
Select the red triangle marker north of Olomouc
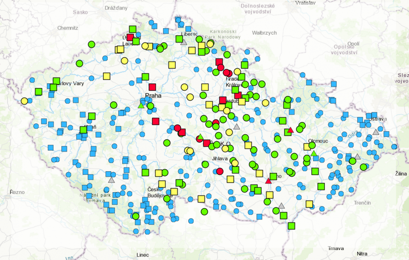(x=290, y=130)
